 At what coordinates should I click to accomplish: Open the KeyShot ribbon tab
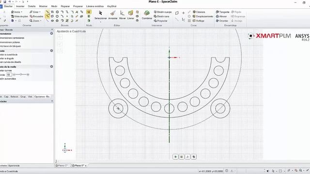[112, 6]
